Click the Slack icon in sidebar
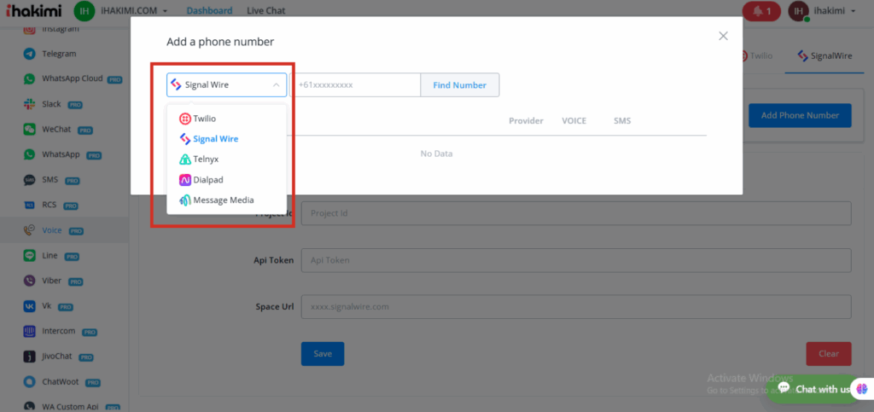Screen dimensions: 874x412 pyautogui.click(x=30, y=104)
